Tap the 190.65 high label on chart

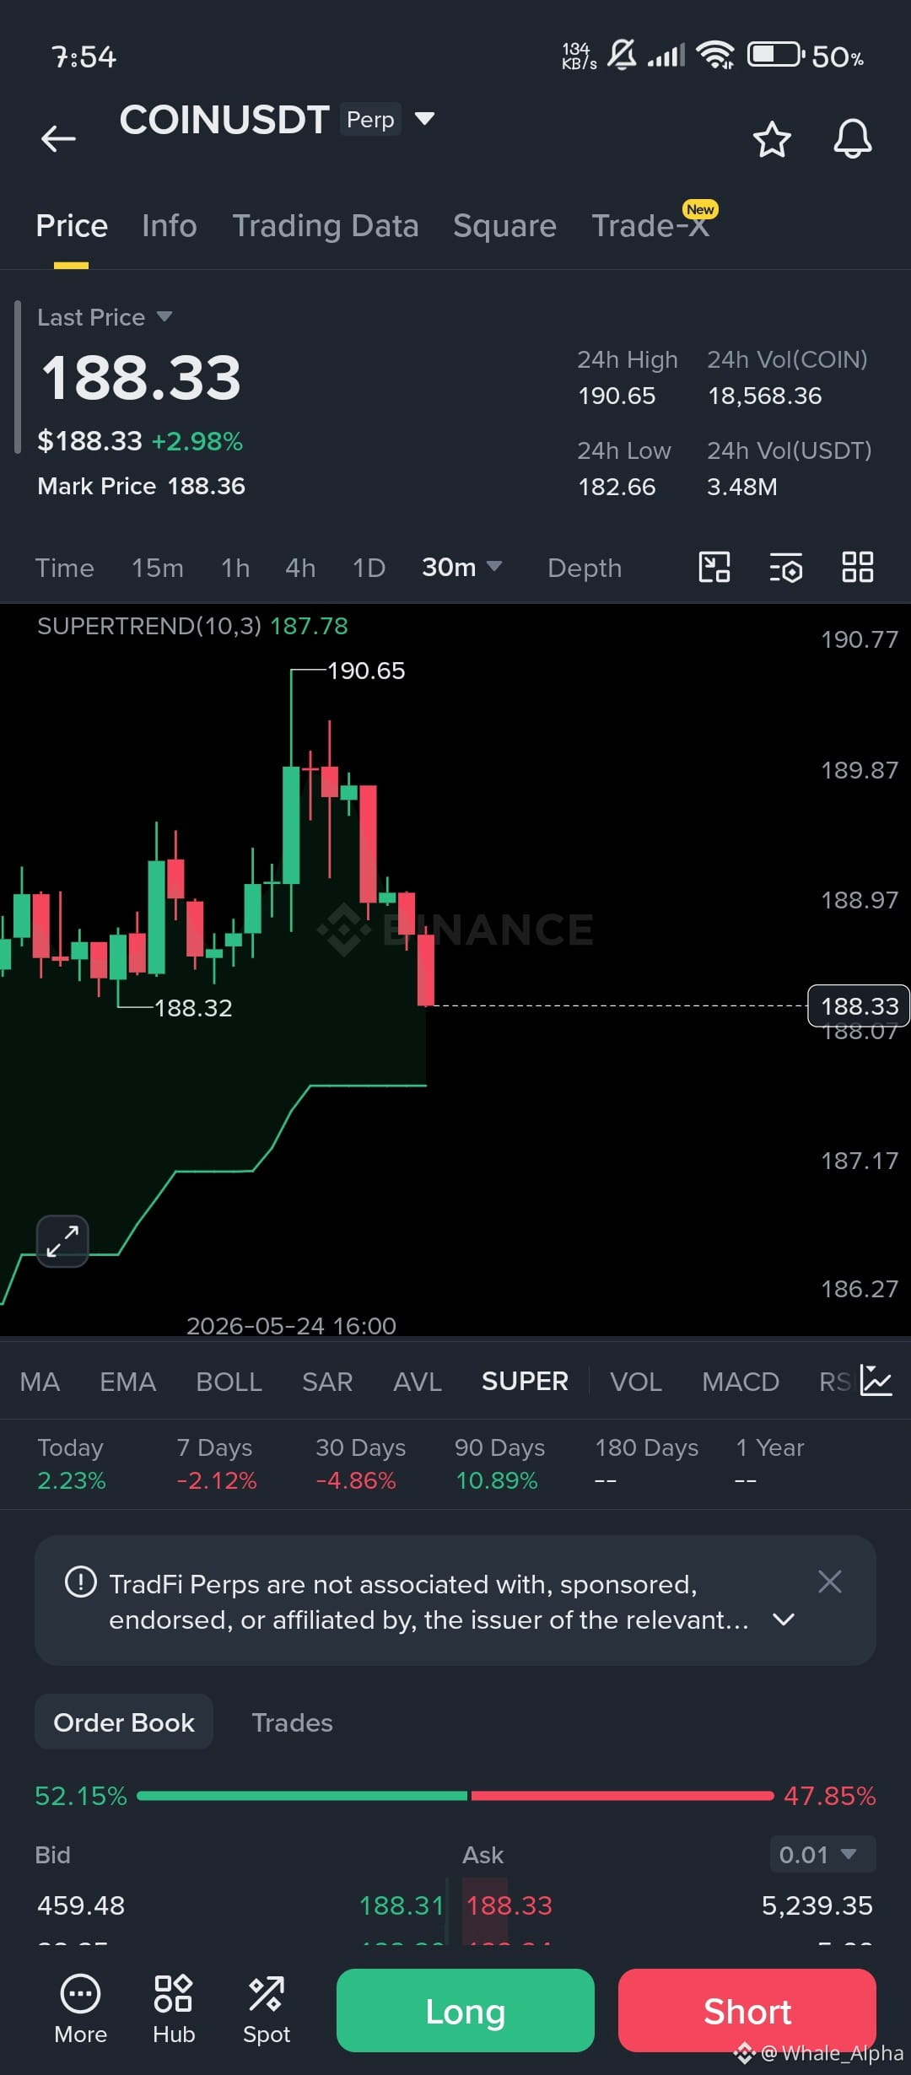(x=366, y=671)
